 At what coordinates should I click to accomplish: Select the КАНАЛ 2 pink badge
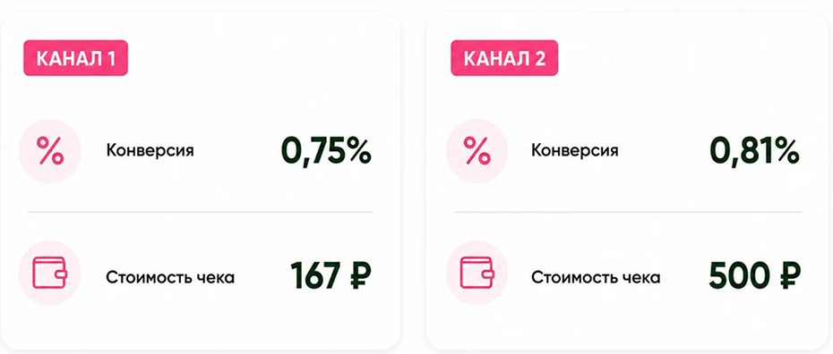(504, 58)
